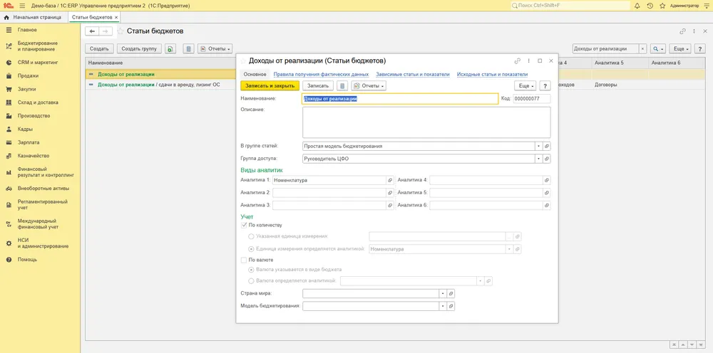Click Создать группу button
Viewport: 713px width, 353px height.
tap(139, 48)
